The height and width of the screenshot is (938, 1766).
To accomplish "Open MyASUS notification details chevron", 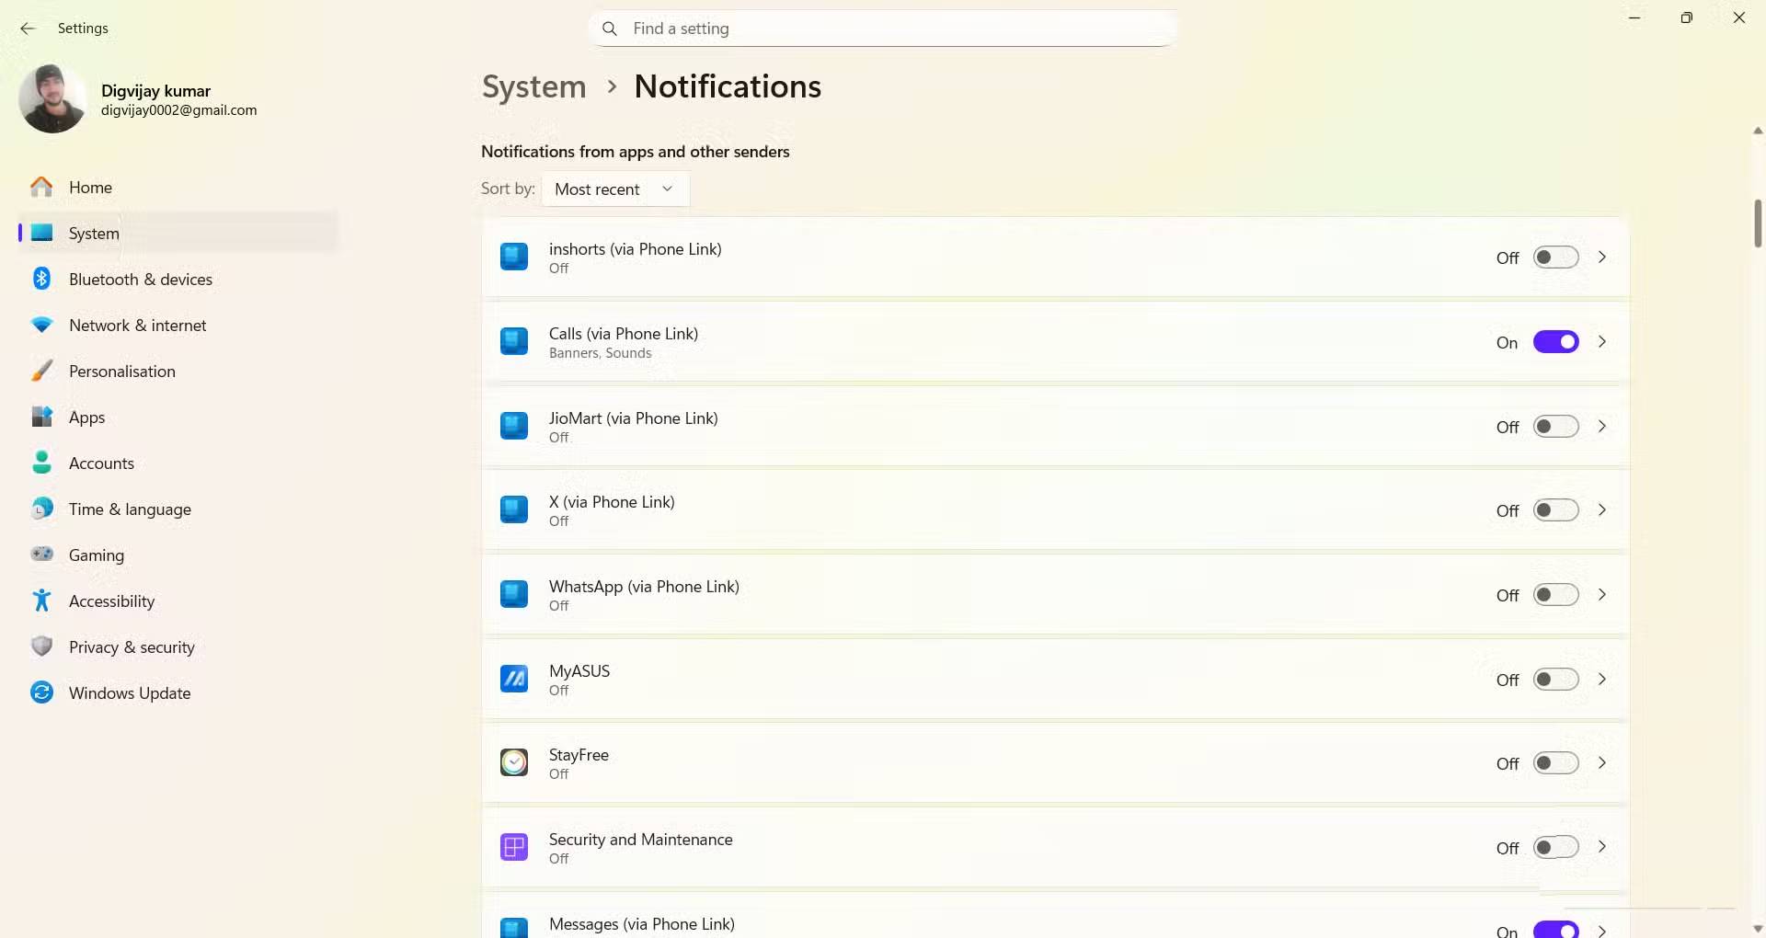I will (1602, 680).
